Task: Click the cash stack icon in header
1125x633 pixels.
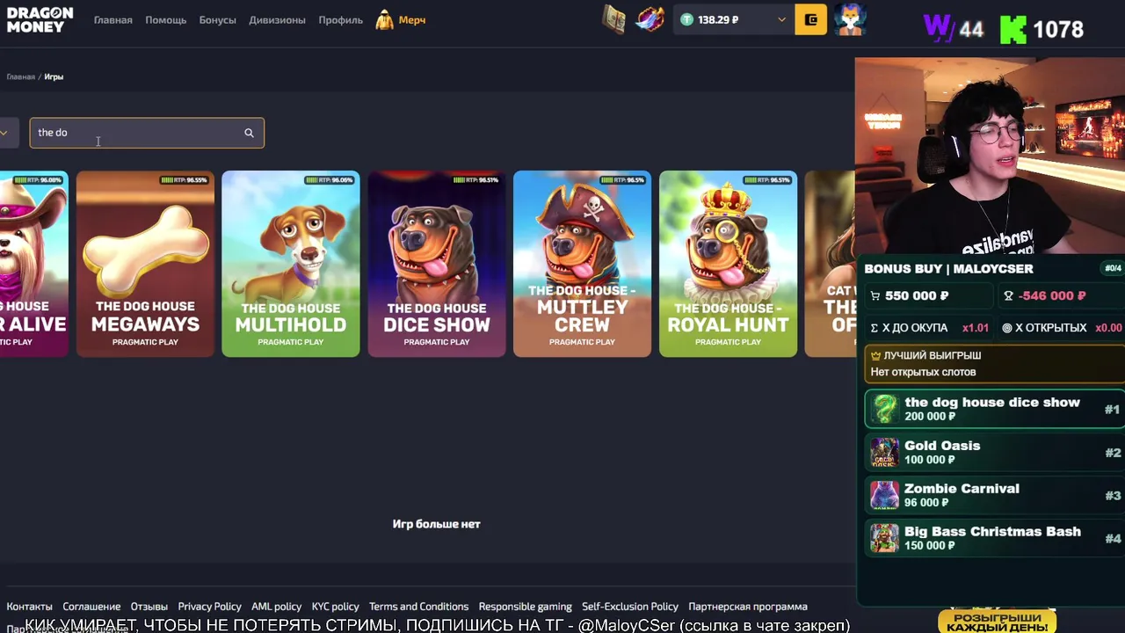Action: [x=614, y=19]
